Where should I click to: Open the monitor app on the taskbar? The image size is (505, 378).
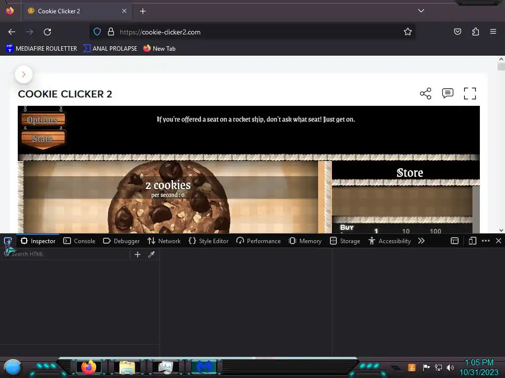(166, 367)
